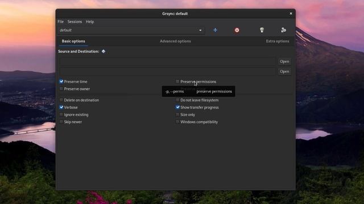Image resolution: width=364 pixels, height=204 pixels.
Task: Switch to the Advanced options tab
Action: click(x=175, y=41)
